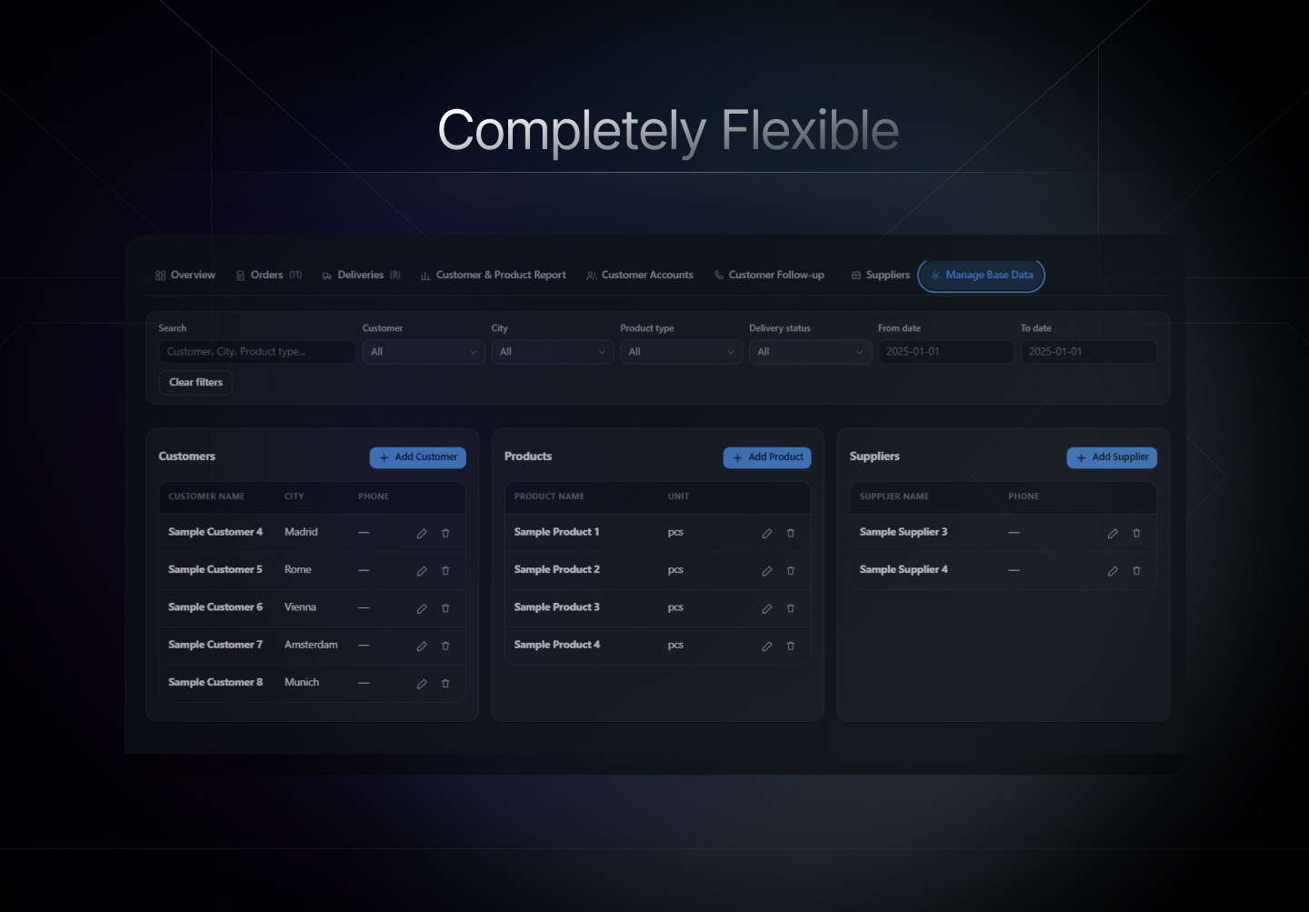Edit Sample Customer 8 pencil icon
Image resolution: width=1309 pixels, height=912 pixels.
point(422,684)
